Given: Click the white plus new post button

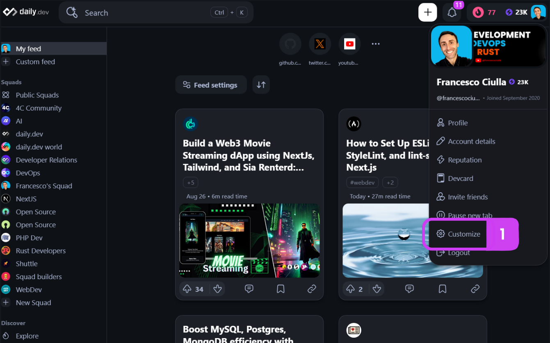Looking at the screenshot, I should pos(427,12).
